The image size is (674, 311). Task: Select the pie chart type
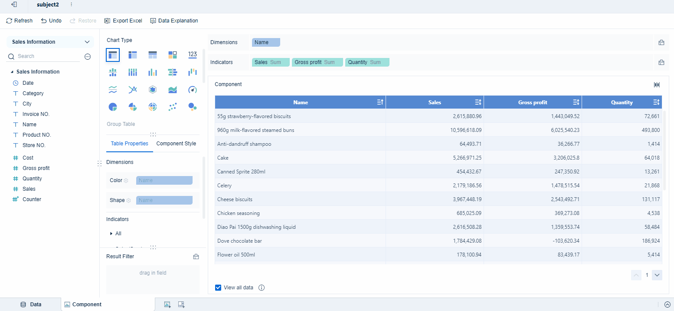[x=112, y=107]
